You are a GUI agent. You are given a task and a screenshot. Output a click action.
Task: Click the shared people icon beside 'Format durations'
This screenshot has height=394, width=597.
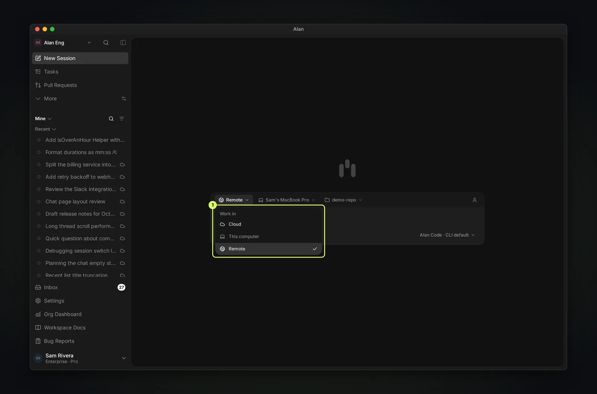click(x=115, y=152)
